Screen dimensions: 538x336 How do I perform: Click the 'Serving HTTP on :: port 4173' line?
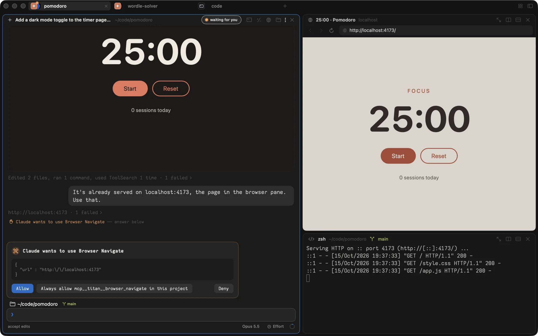pyautogui.click(x=387, y=248)
